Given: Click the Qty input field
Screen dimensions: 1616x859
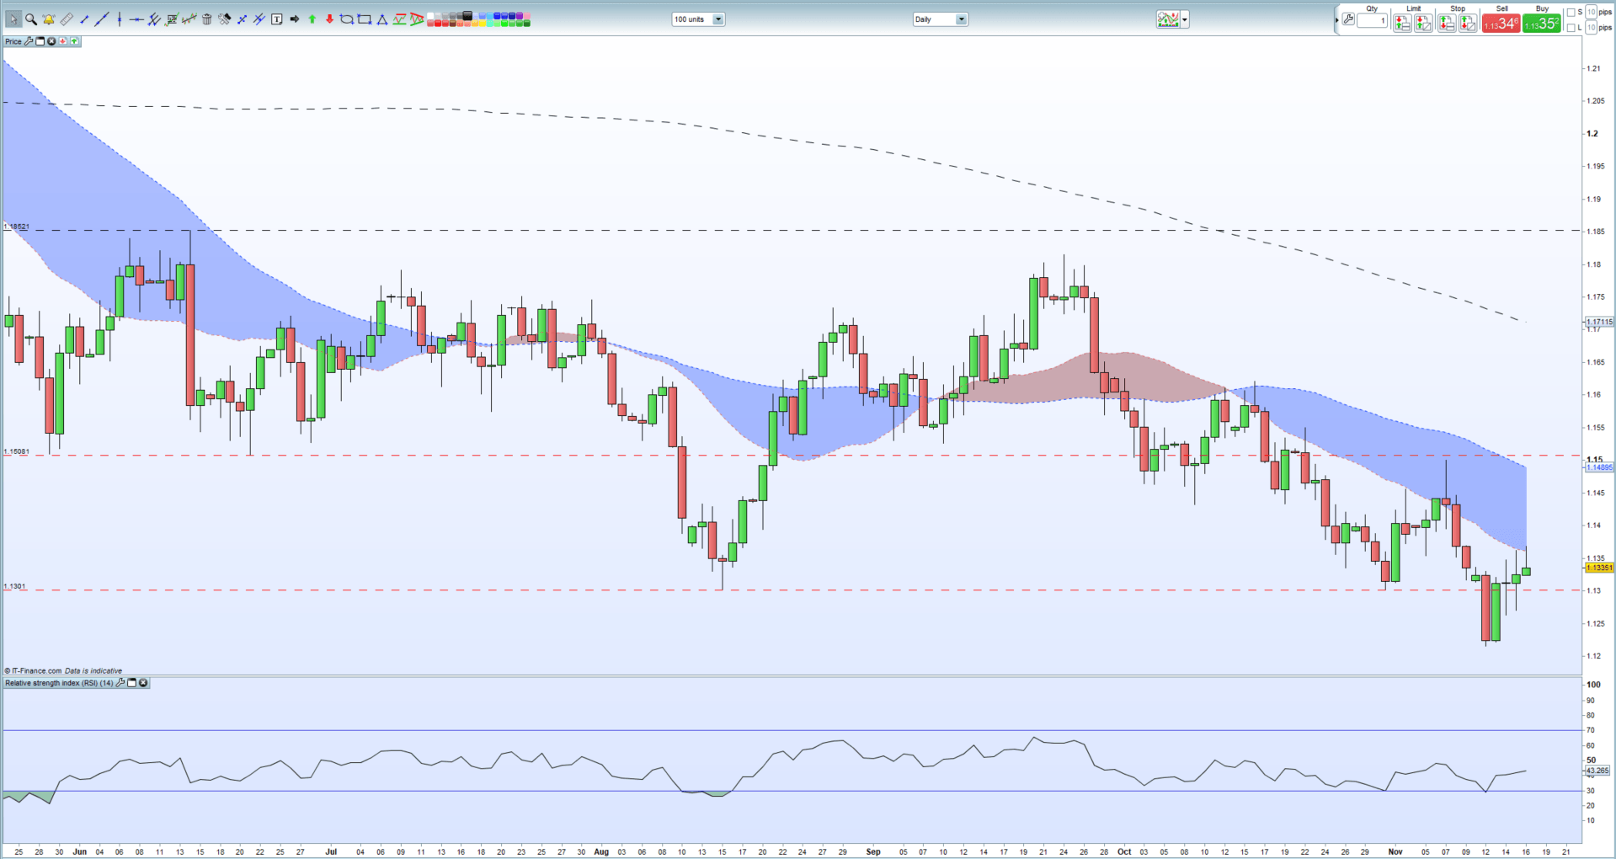Looking at the screenshot, I should pyautogui.click(x=1372, y=20).
